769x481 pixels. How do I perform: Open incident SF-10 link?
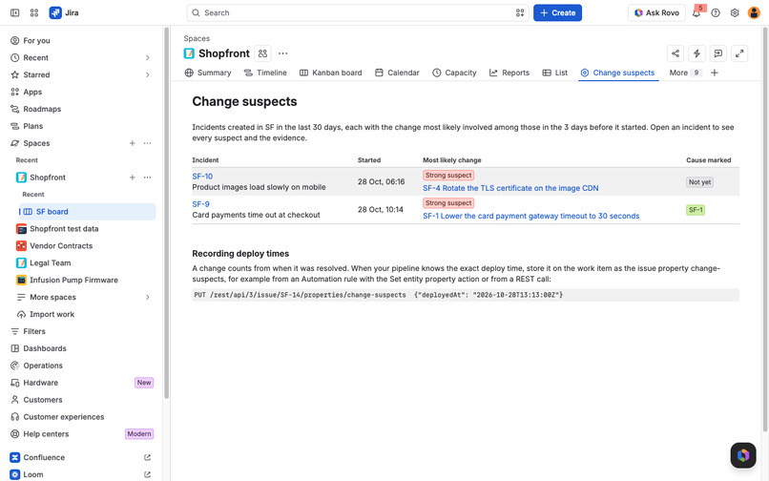coord(202,177)
